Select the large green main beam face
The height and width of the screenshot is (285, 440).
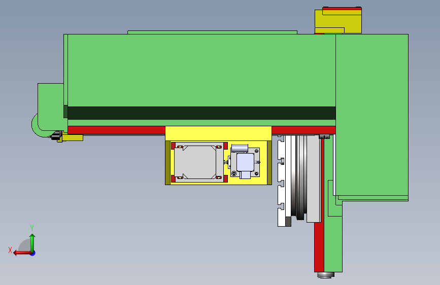[201, 70]
